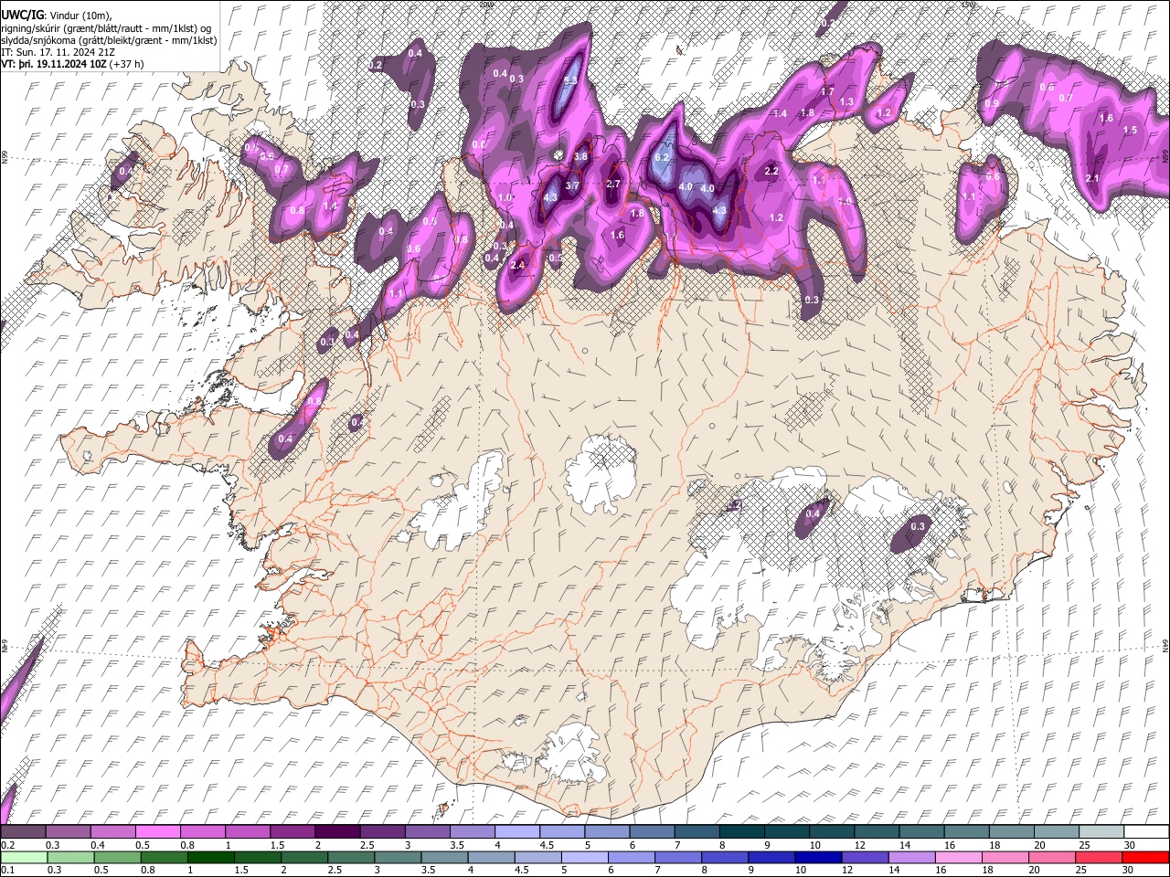Click the 30 label on the lower rain legend
The width and height of the screenshot is (1170, 877).
(x=1129, y=870)
